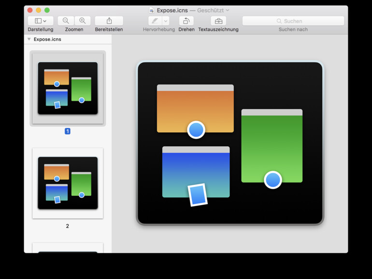Click the Zoomen toolbar label
The height and width of the screenshot is (279, 372).
(x=74, y=29)
